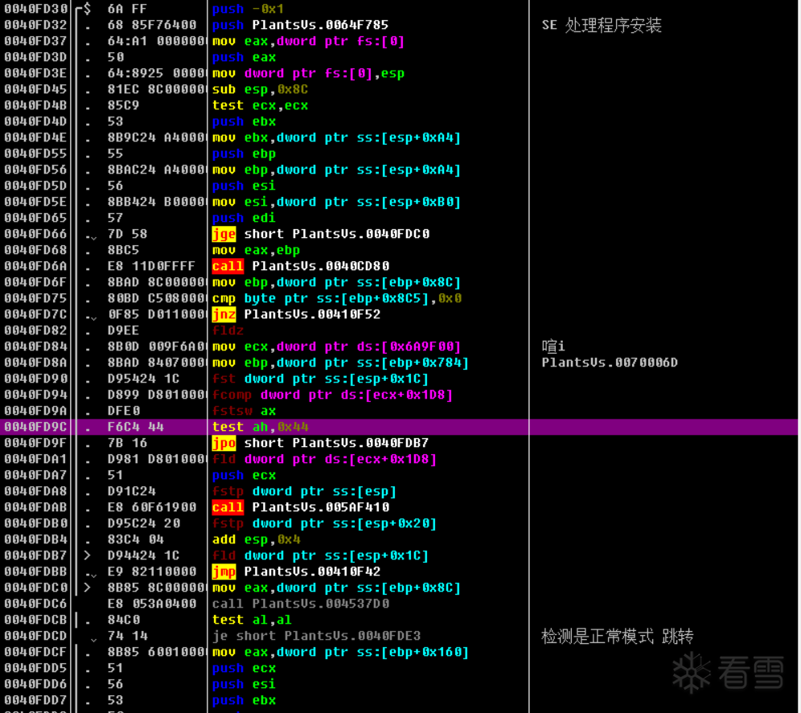Viewport: 801px width, 713px height.
Task: Select call PlantsVs.005AF410 instruction
Action: 301,508
